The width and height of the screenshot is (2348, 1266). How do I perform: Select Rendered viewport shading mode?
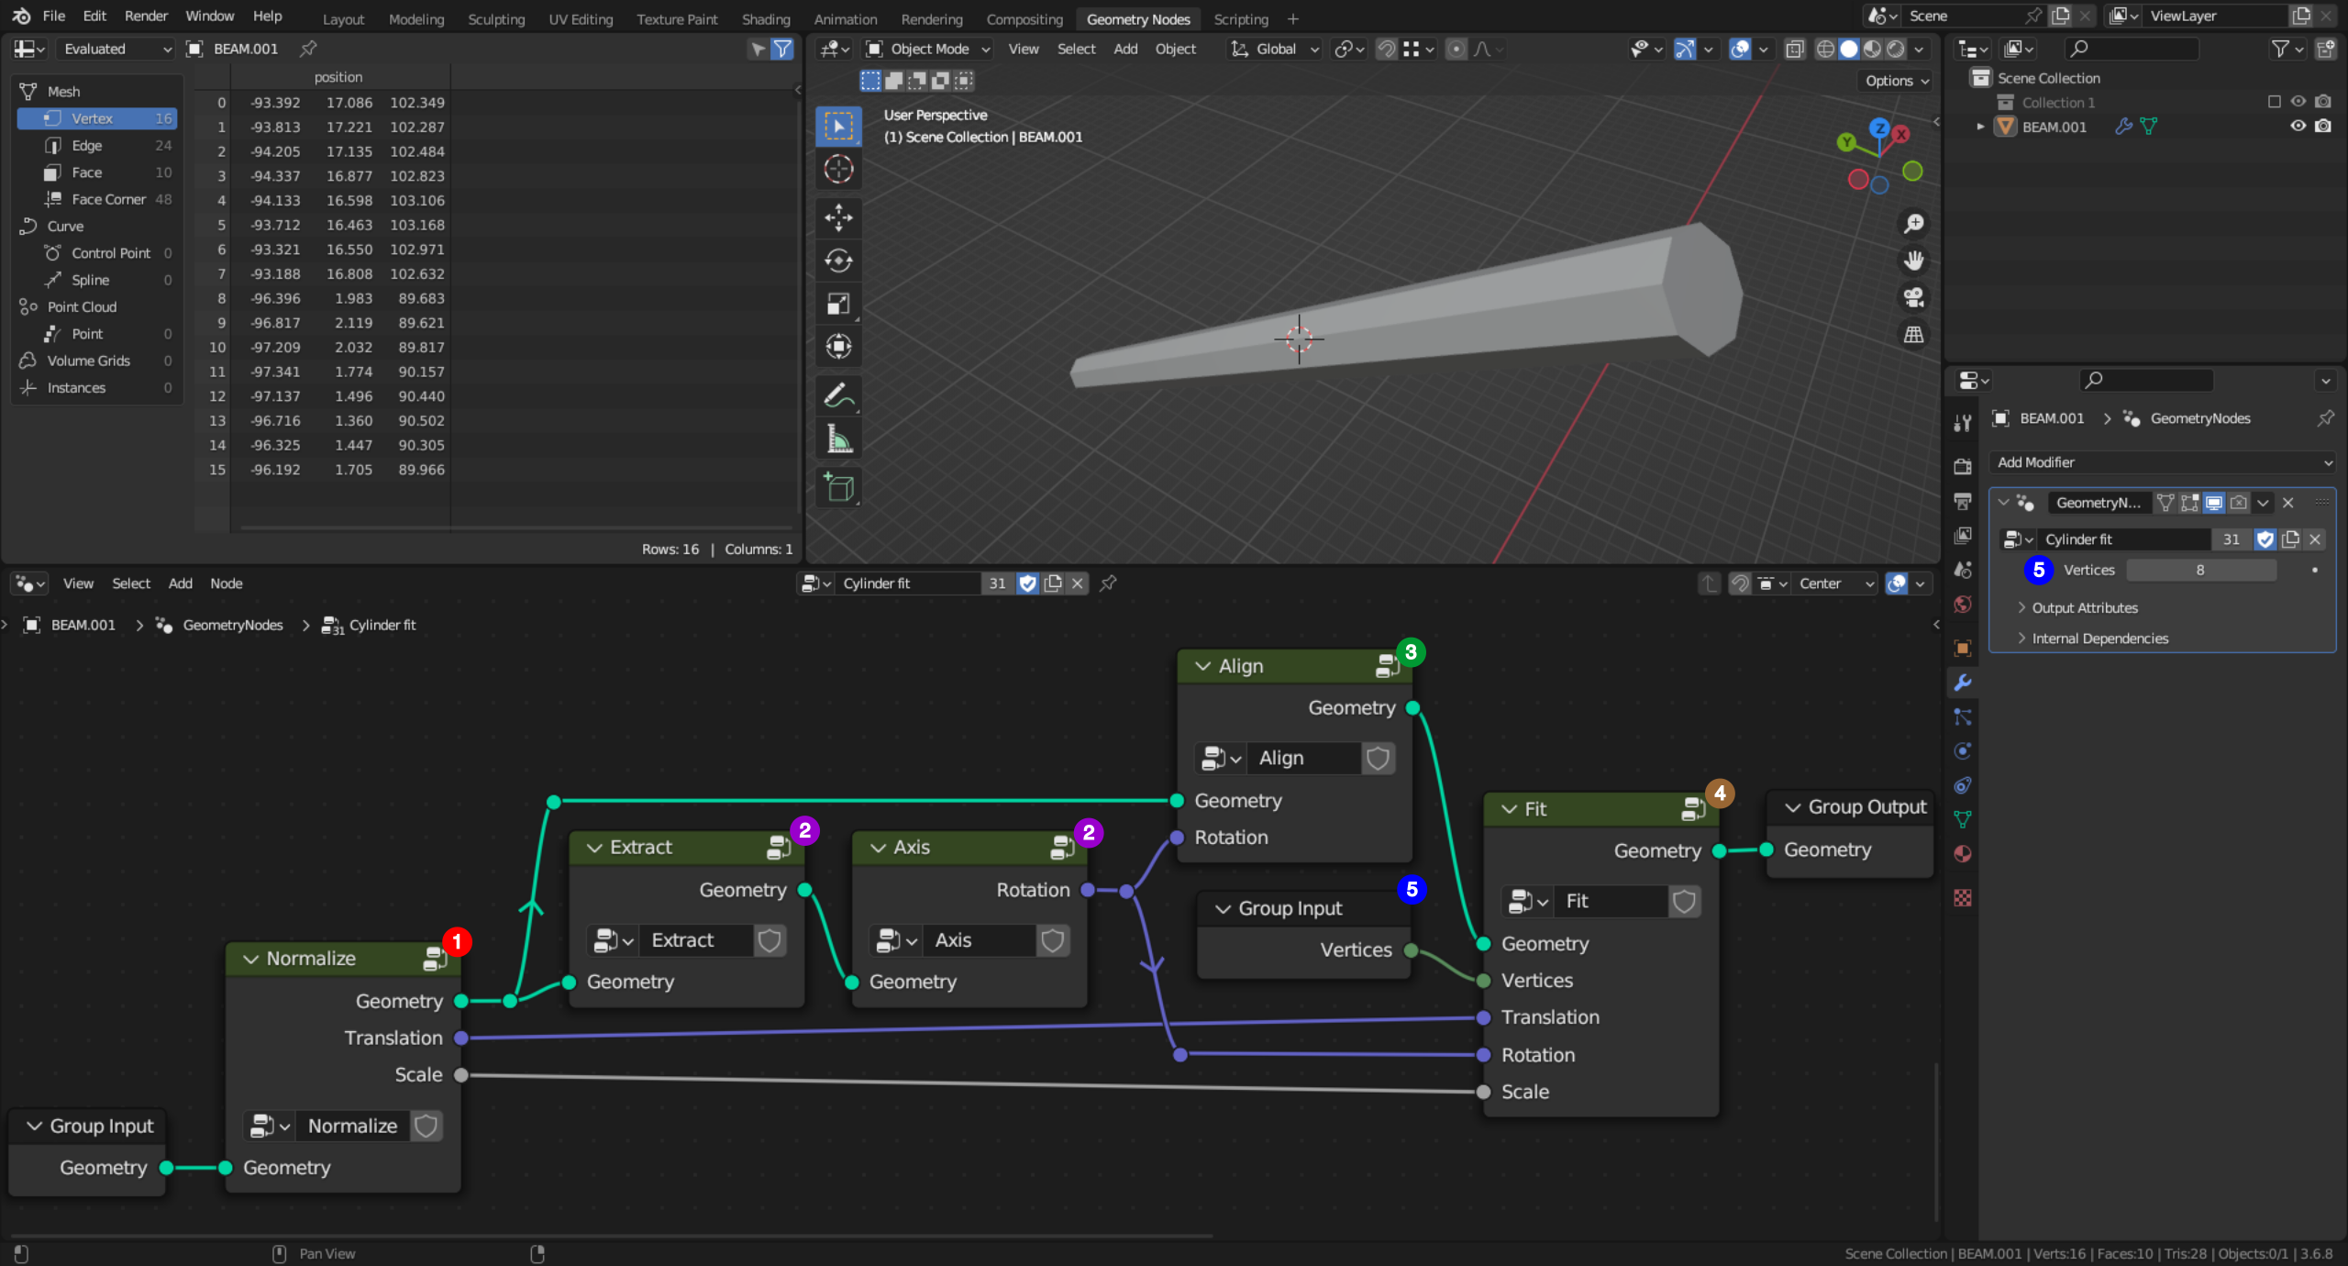point(1896,49)
